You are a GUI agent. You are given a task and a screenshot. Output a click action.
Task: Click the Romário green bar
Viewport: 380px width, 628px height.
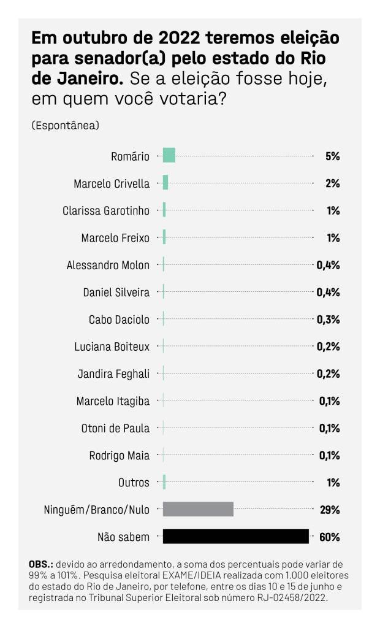point(169,155)
